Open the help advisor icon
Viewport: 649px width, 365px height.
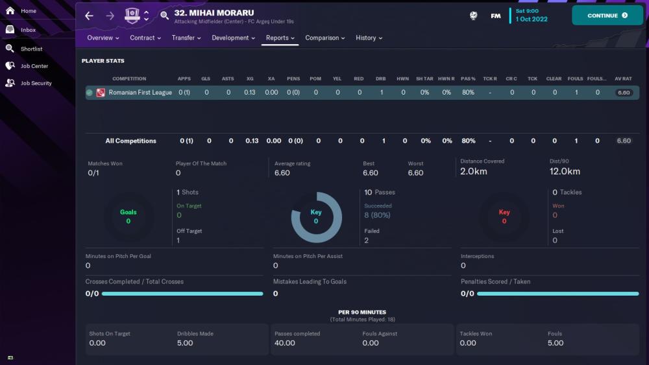tap(474, 16)
